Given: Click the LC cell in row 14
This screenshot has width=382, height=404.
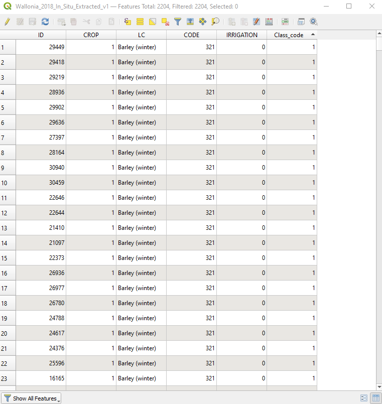Looking at the screenshot, I should (141, 243).
